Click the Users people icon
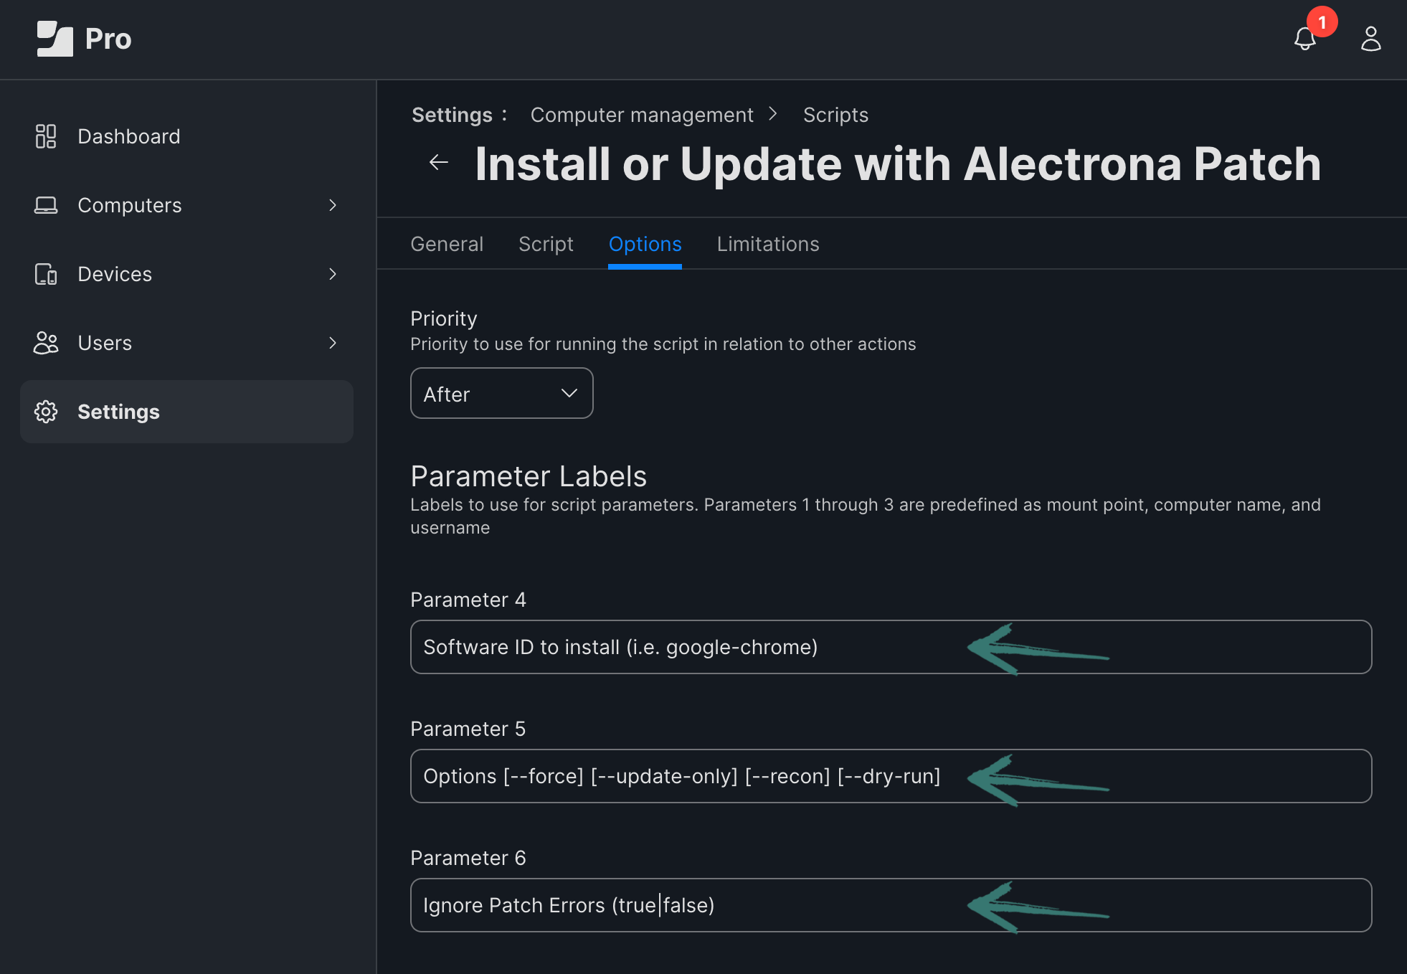Screen dimensions: 1407x974 (x=46, y=343)
